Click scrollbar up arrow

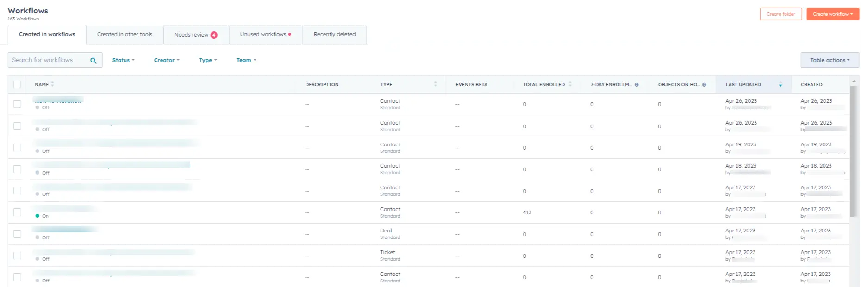[854, 81]
